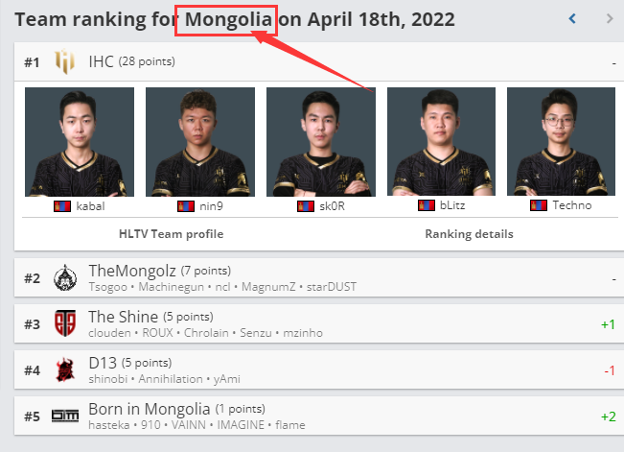Open HLTV Team profile link
The height and width of the screenshot is (452, 624).
click(172, 234)
